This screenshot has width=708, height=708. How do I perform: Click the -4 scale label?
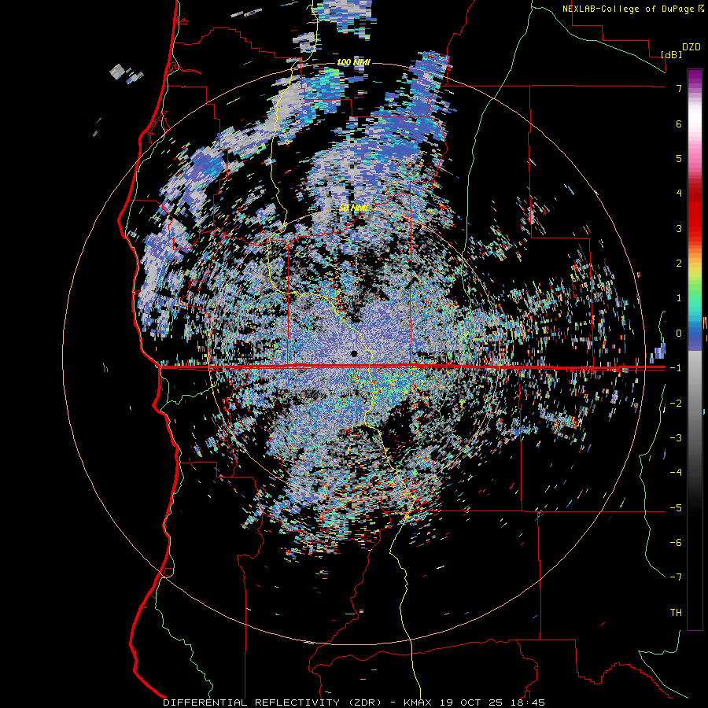coord(676,473)
